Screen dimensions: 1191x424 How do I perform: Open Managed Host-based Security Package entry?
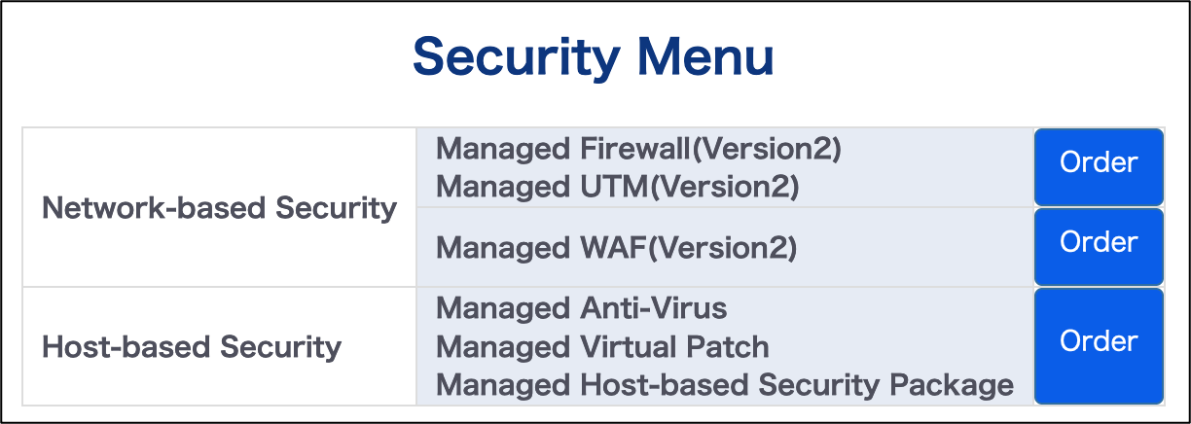pyautogui.click(x=725, y=385)
